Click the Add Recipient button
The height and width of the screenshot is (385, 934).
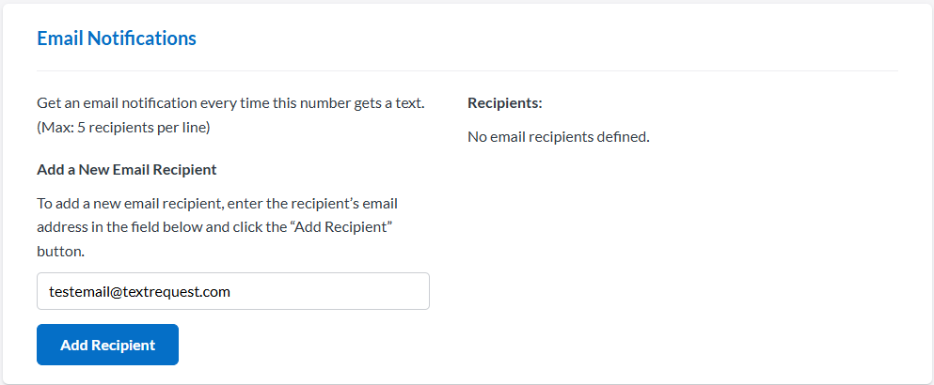point(107,345)
